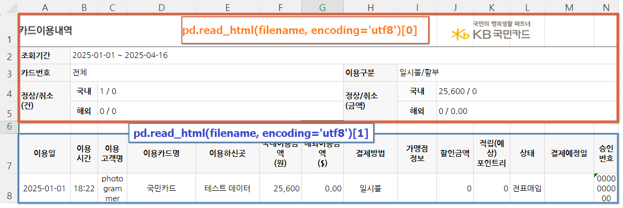Click the 결제예정일 header cell
623x208 pixels.
coord(569,154)
